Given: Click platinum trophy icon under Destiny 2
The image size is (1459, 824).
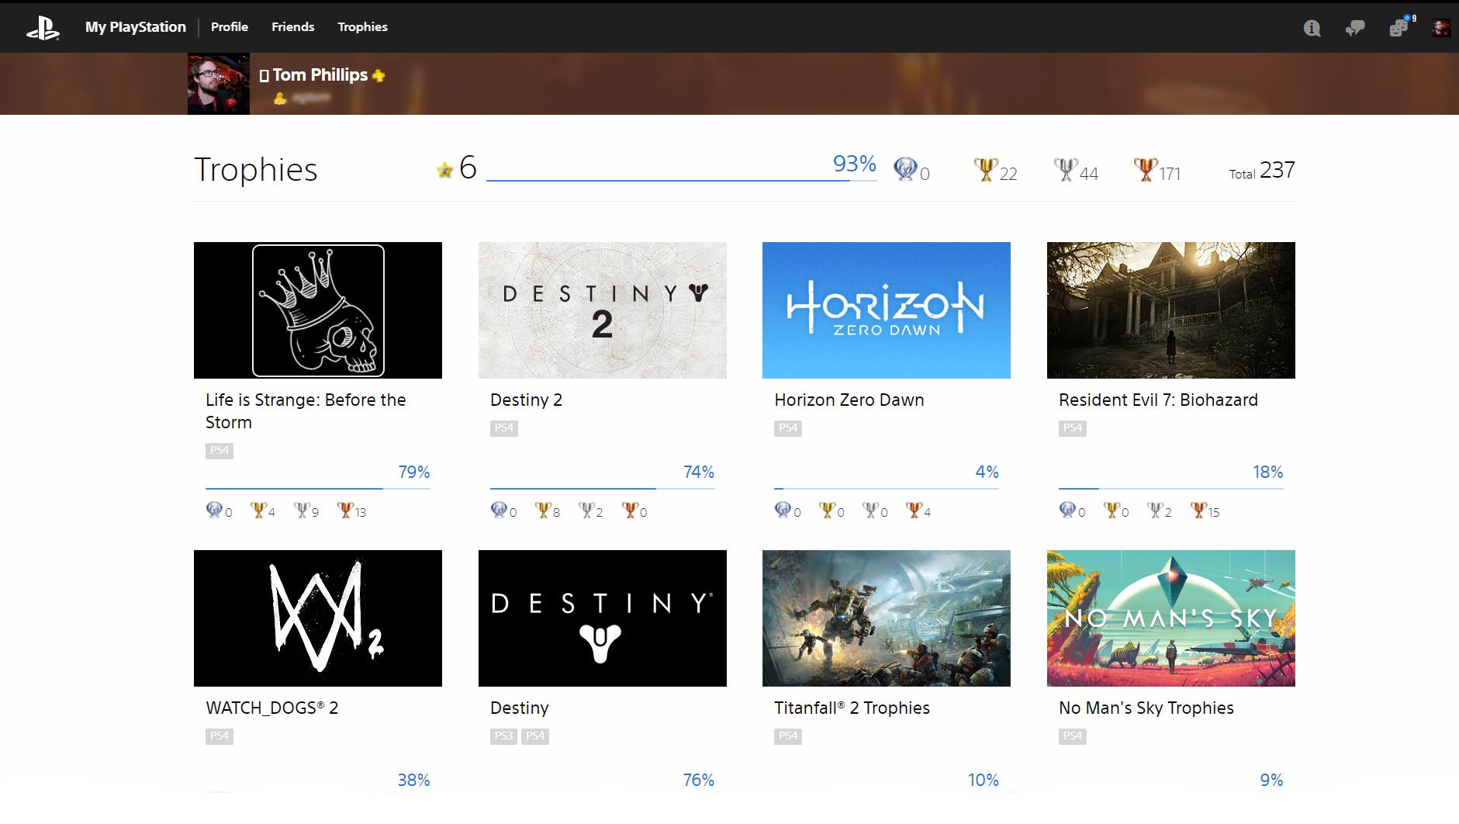Looking at the screenshot, I should point(499,510).
